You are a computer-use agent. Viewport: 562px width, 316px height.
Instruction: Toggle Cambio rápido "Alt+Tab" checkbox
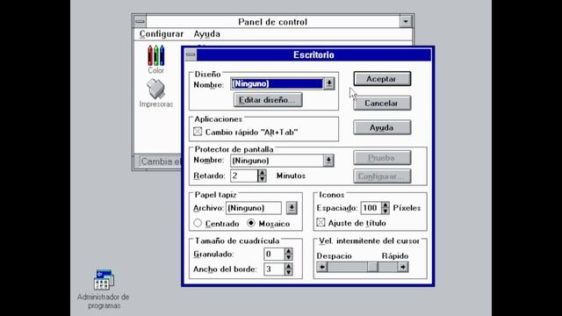point(198,132)
